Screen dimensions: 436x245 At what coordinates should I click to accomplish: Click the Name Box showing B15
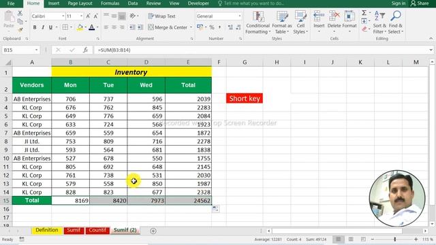20,50
